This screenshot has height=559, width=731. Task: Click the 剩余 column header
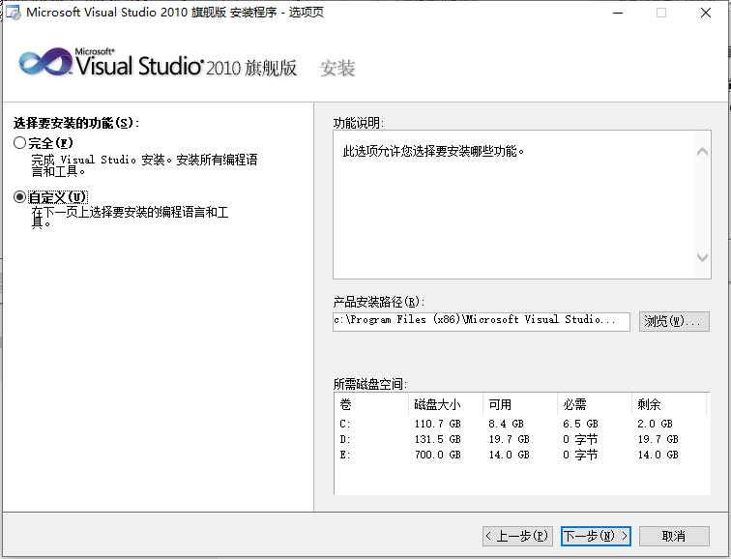(669, 404)
